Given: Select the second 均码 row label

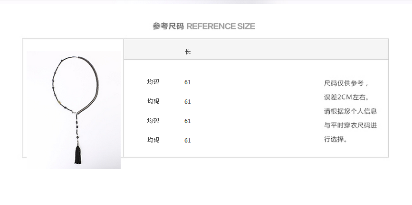Looking at the screenshot, I should (x=153, y=101).
